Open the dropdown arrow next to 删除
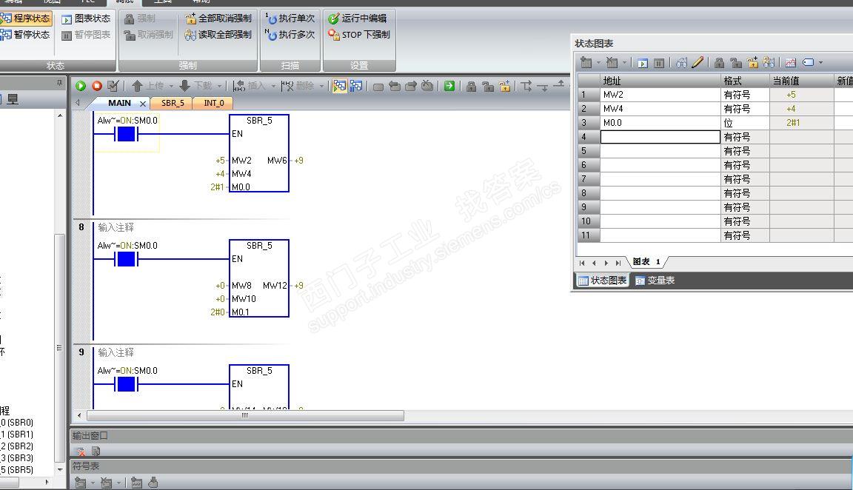The width and height of the screenshot is (853, 490). point(321,86)
